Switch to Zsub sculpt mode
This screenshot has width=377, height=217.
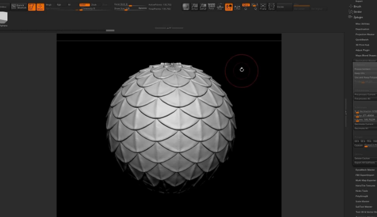pyautogui.click(x=94, y=4)
